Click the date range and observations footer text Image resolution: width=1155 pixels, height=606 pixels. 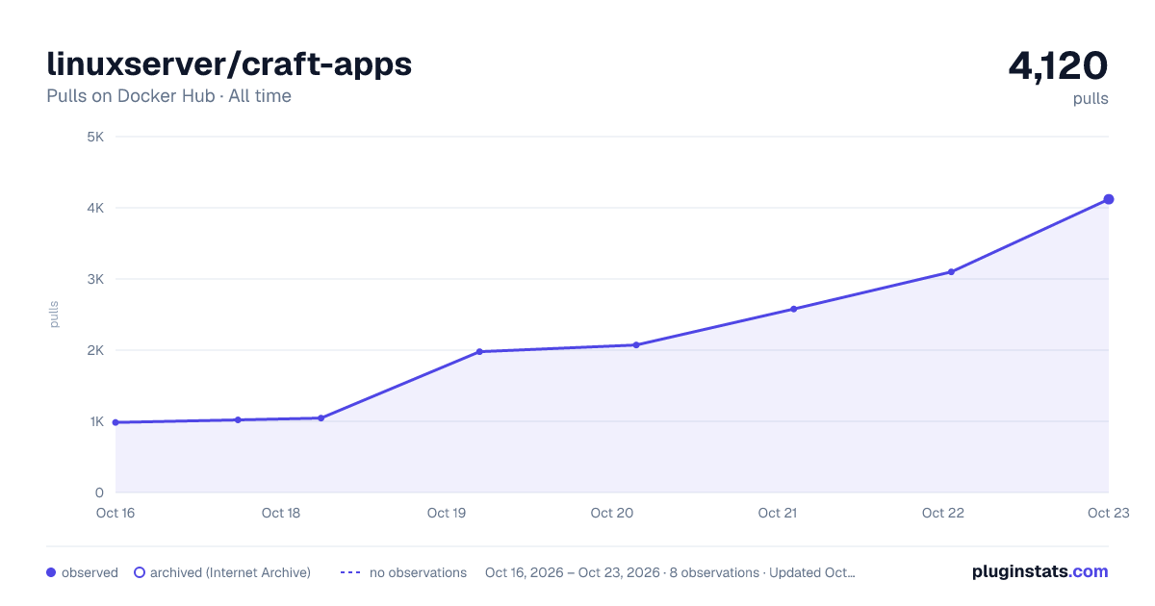point(670,572)
